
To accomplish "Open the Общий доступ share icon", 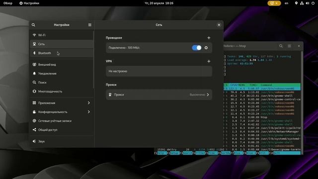I will tap(34, 129).
